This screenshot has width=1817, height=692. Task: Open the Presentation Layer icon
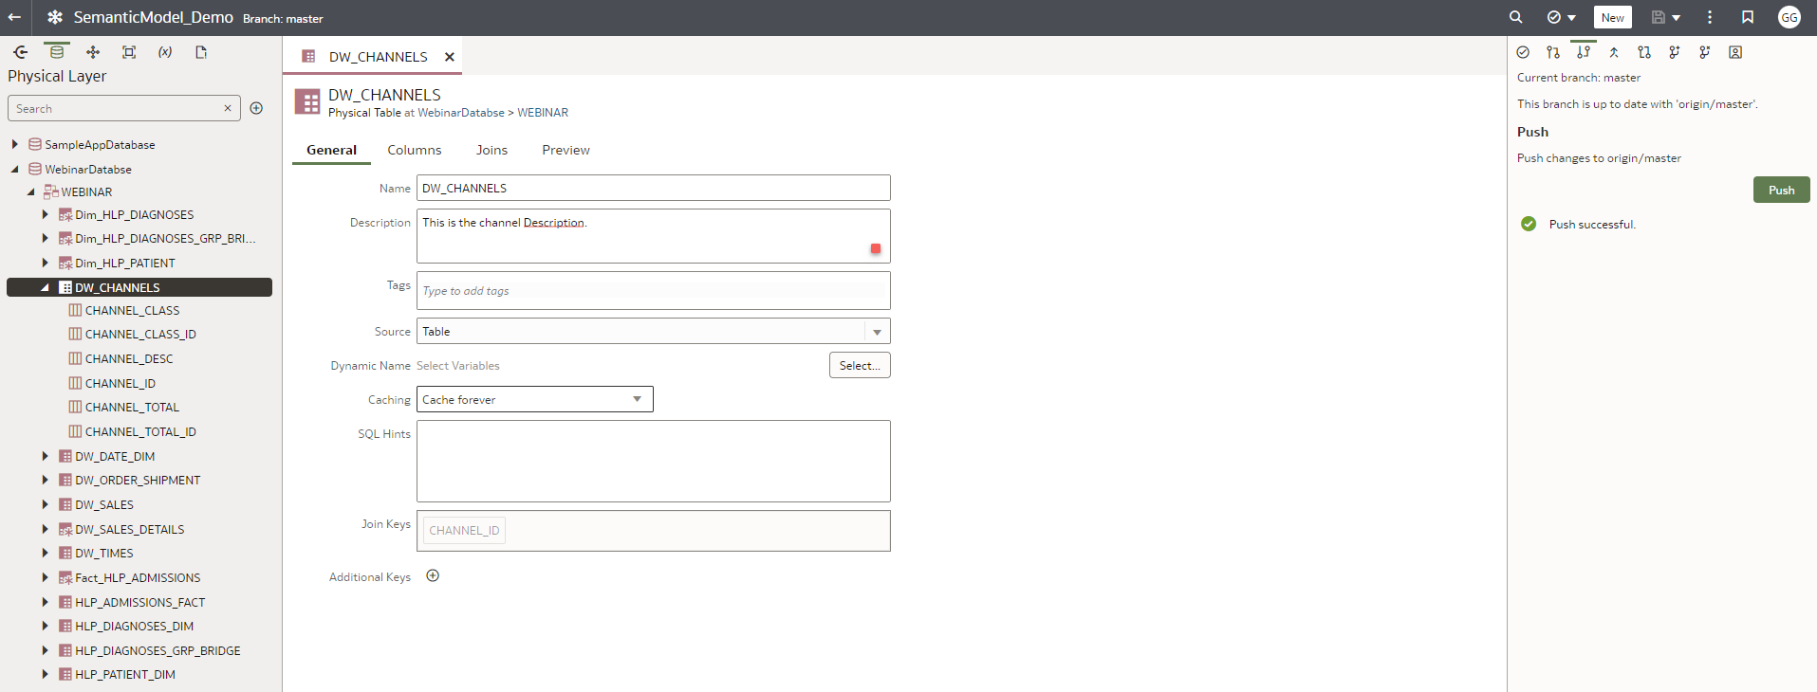click(x=129, y=52)
